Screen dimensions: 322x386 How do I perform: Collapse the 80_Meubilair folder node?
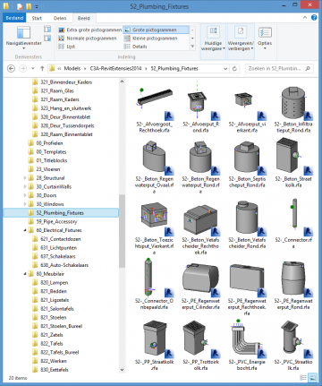[x=25, y=274]
